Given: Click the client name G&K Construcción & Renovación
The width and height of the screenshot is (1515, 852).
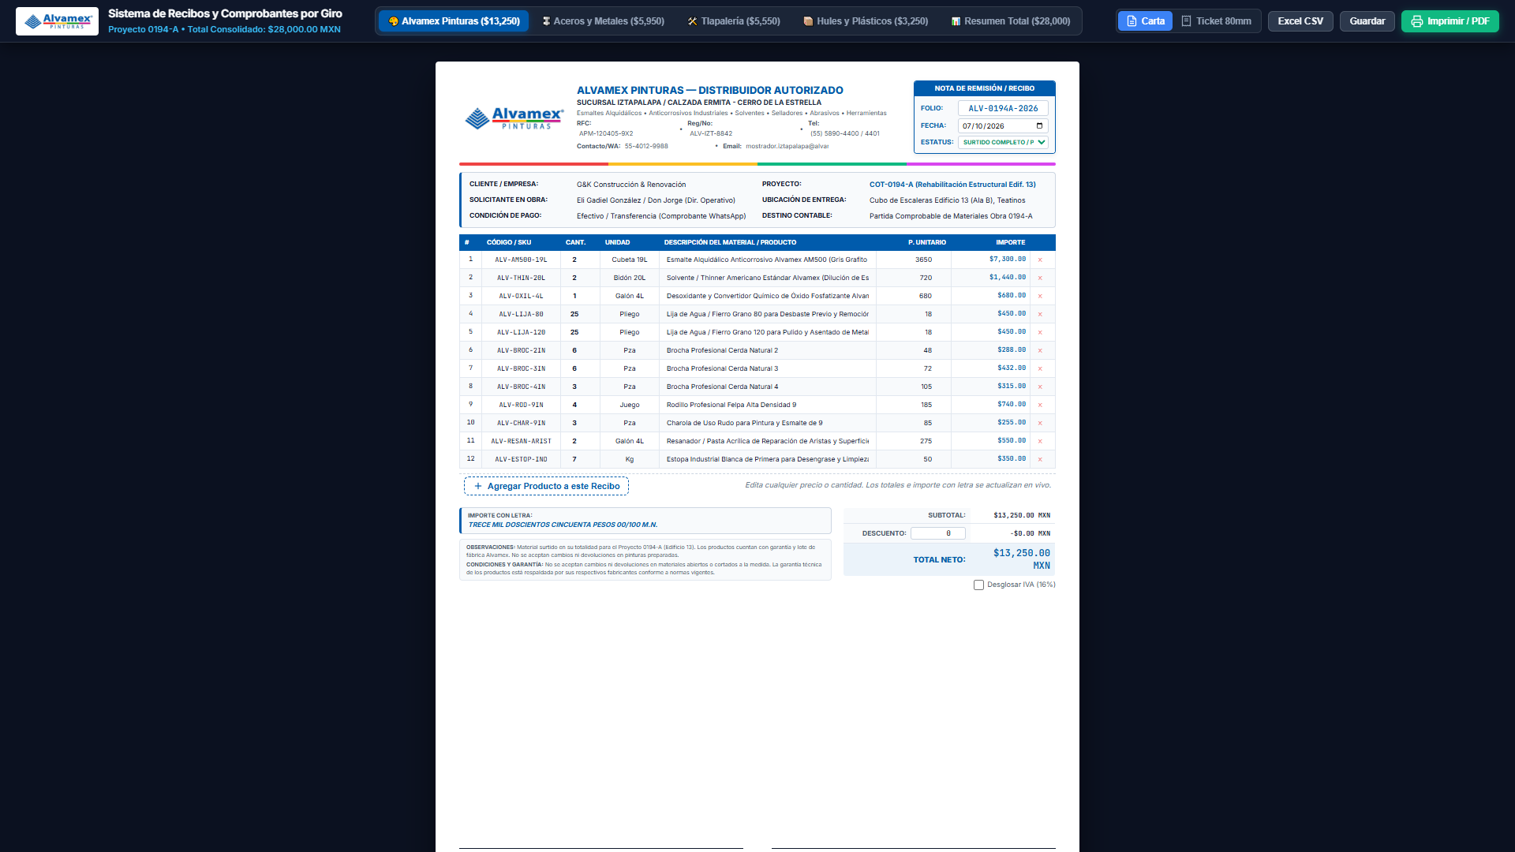Looking at the screenshot, I should tap(631, 185).
